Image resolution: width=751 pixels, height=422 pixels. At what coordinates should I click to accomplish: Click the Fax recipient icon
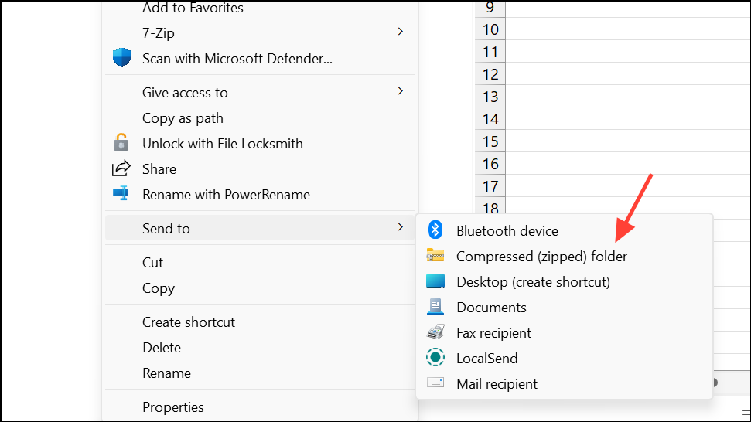click(x=435, y=332)
